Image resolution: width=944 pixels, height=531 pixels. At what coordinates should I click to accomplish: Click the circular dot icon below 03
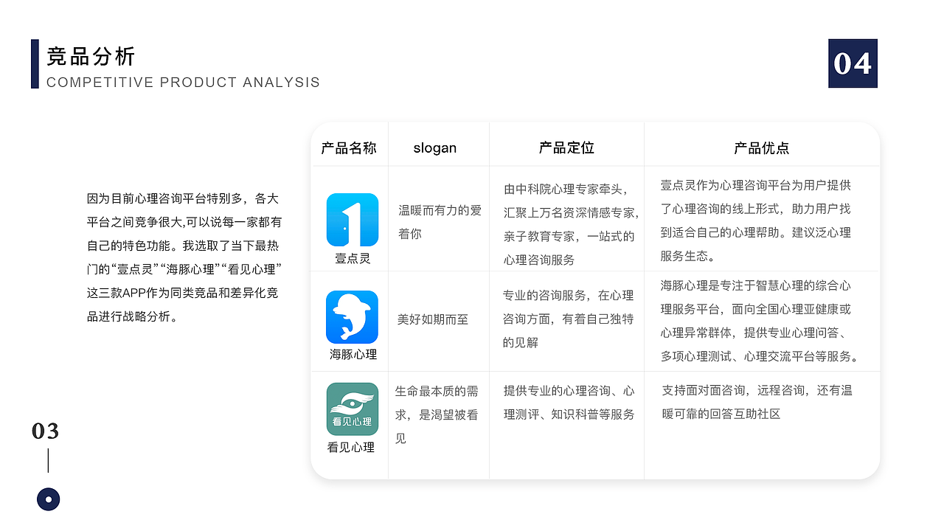[x=49, y=499]
